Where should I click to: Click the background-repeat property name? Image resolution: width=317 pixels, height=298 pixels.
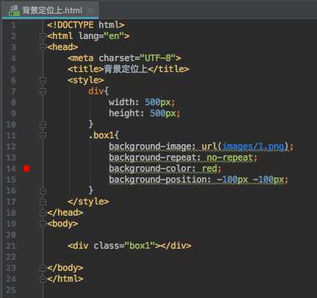click(153, 157)
